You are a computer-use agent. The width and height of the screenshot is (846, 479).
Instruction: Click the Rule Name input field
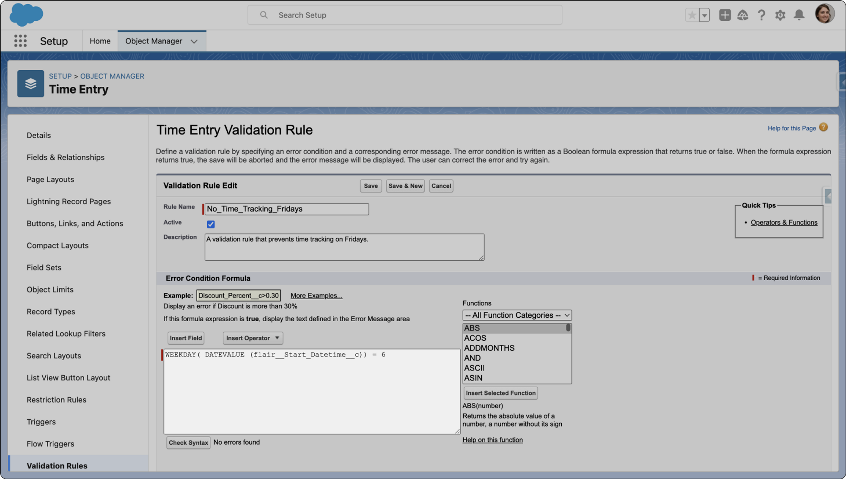[x=286, y=209]
